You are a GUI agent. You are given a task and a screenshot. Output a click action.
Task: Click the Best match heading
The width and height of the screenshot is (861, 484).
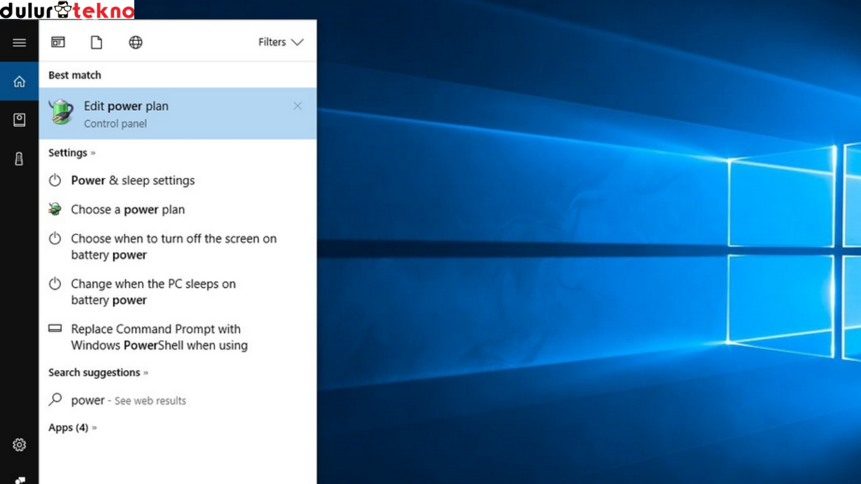tap(74, 75)
